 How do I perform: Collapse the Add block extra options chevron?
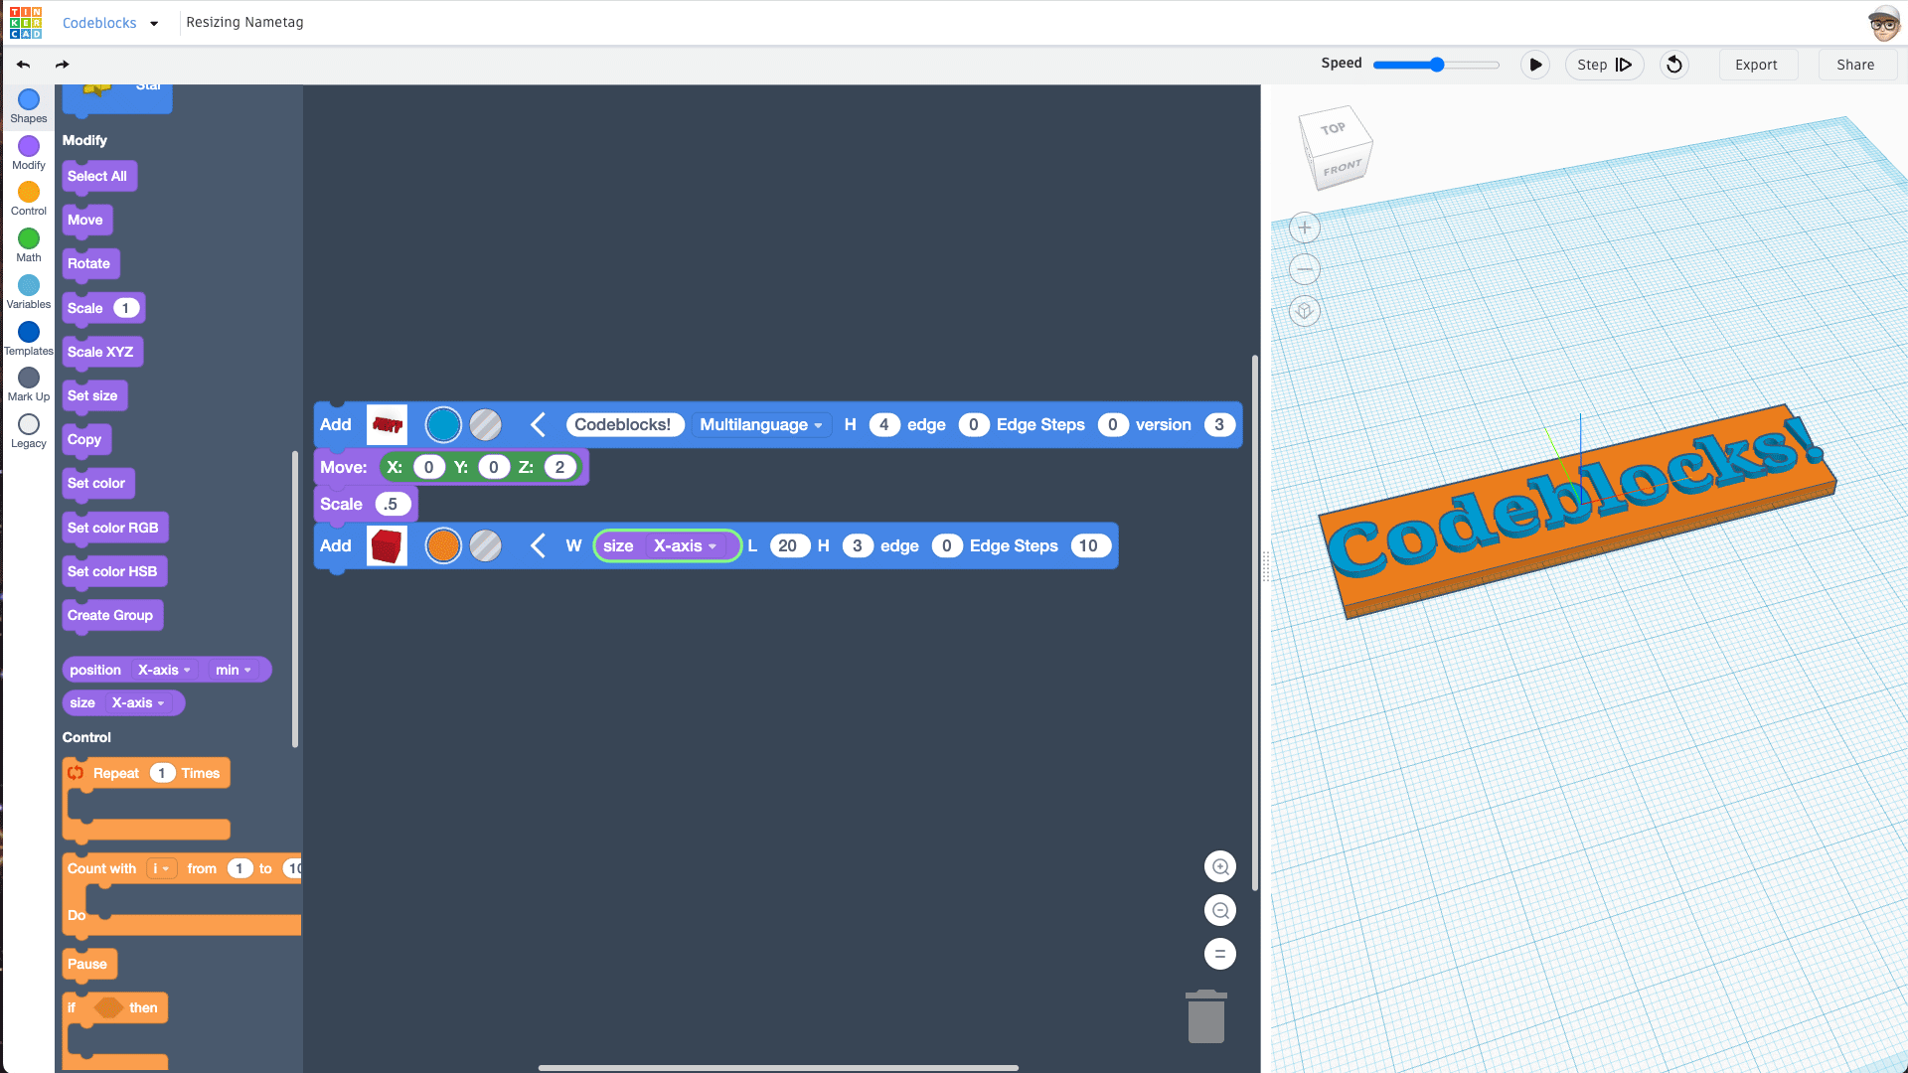coord(538,424)
